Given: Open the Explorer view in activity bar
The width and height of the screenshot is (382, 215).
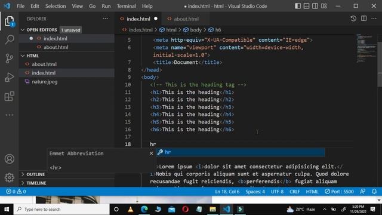Looking at the screenshot, I should pyautogui.click(x=10, y=21).
